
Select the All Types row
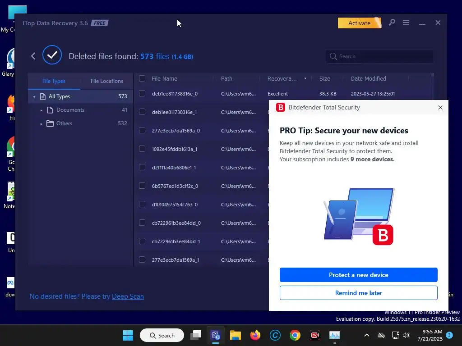tap(80, 96)
